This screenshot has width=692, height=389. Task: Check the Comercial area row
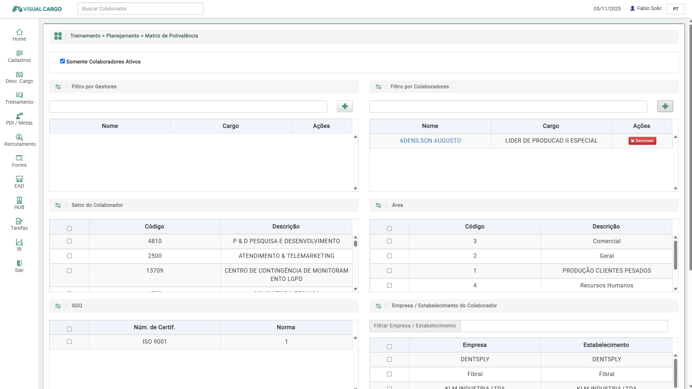click(389, 241)
